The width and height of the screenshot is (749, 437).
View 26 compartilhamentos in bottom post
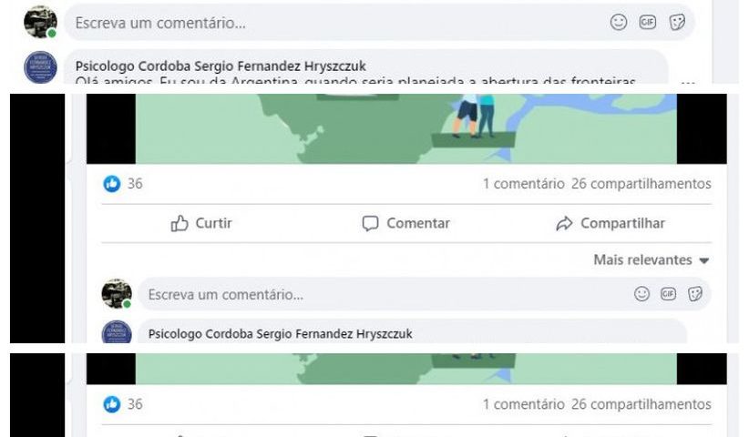pyautogui.click(x=641, y=404)
